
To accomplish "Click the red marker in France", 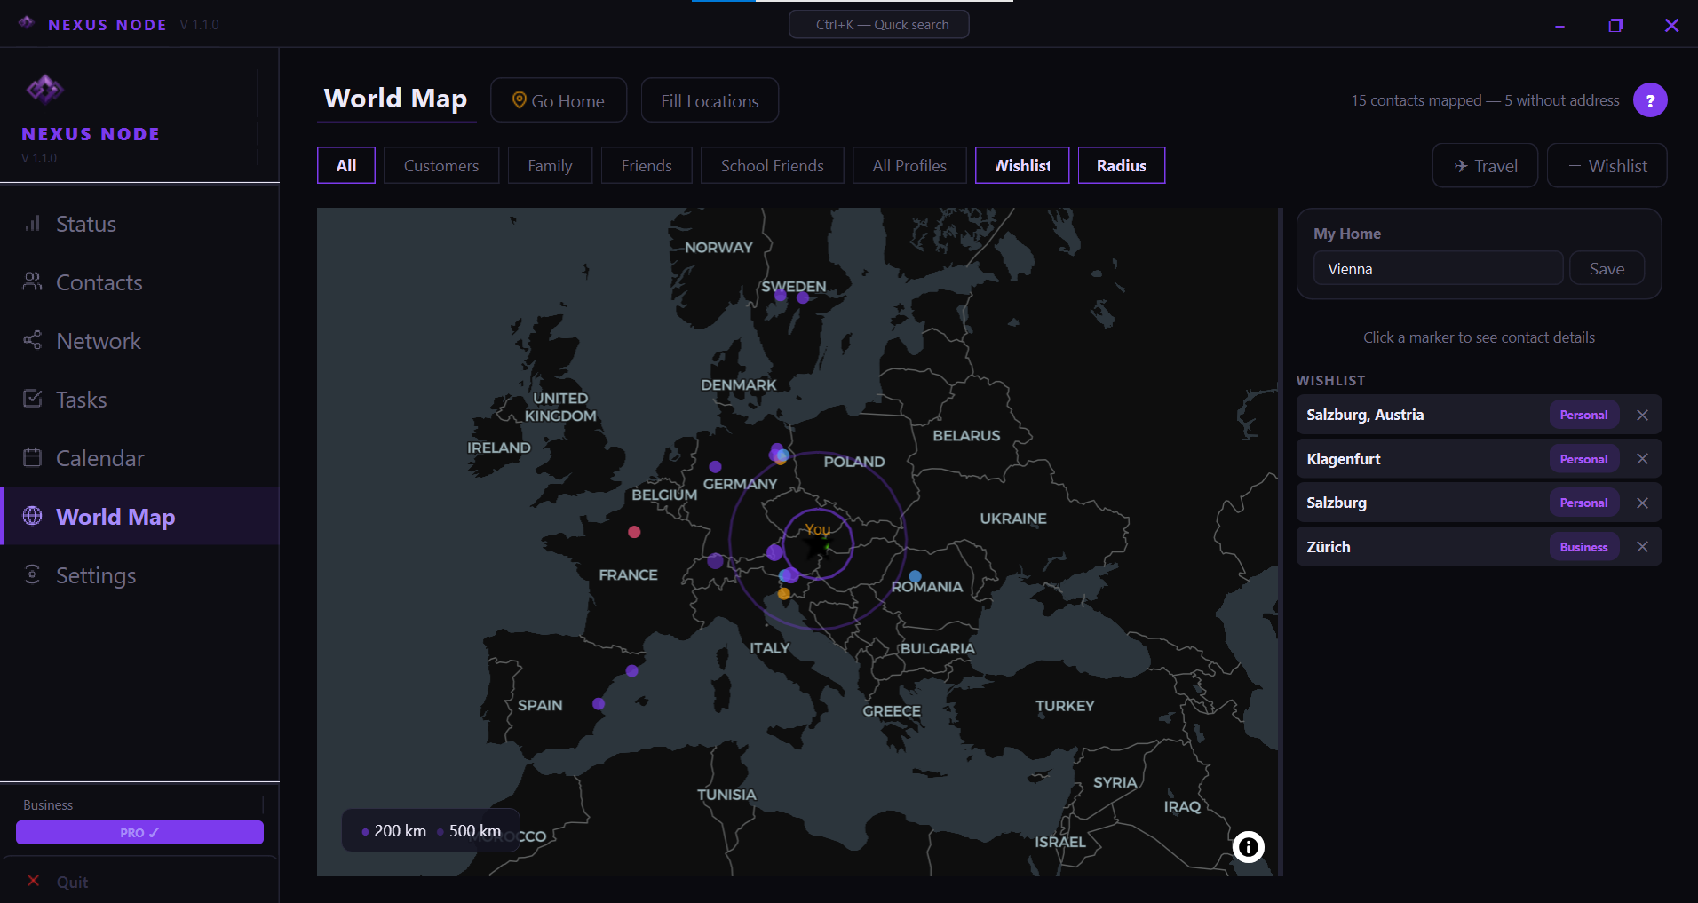I will tap(634, 532).
